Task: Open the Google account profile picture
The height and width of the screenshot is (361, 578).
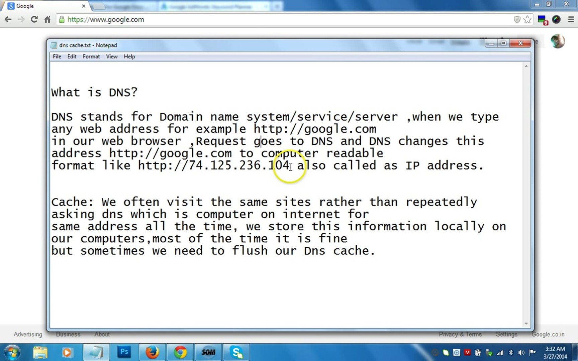Action: pyautogui.click(x=558, y=41)
